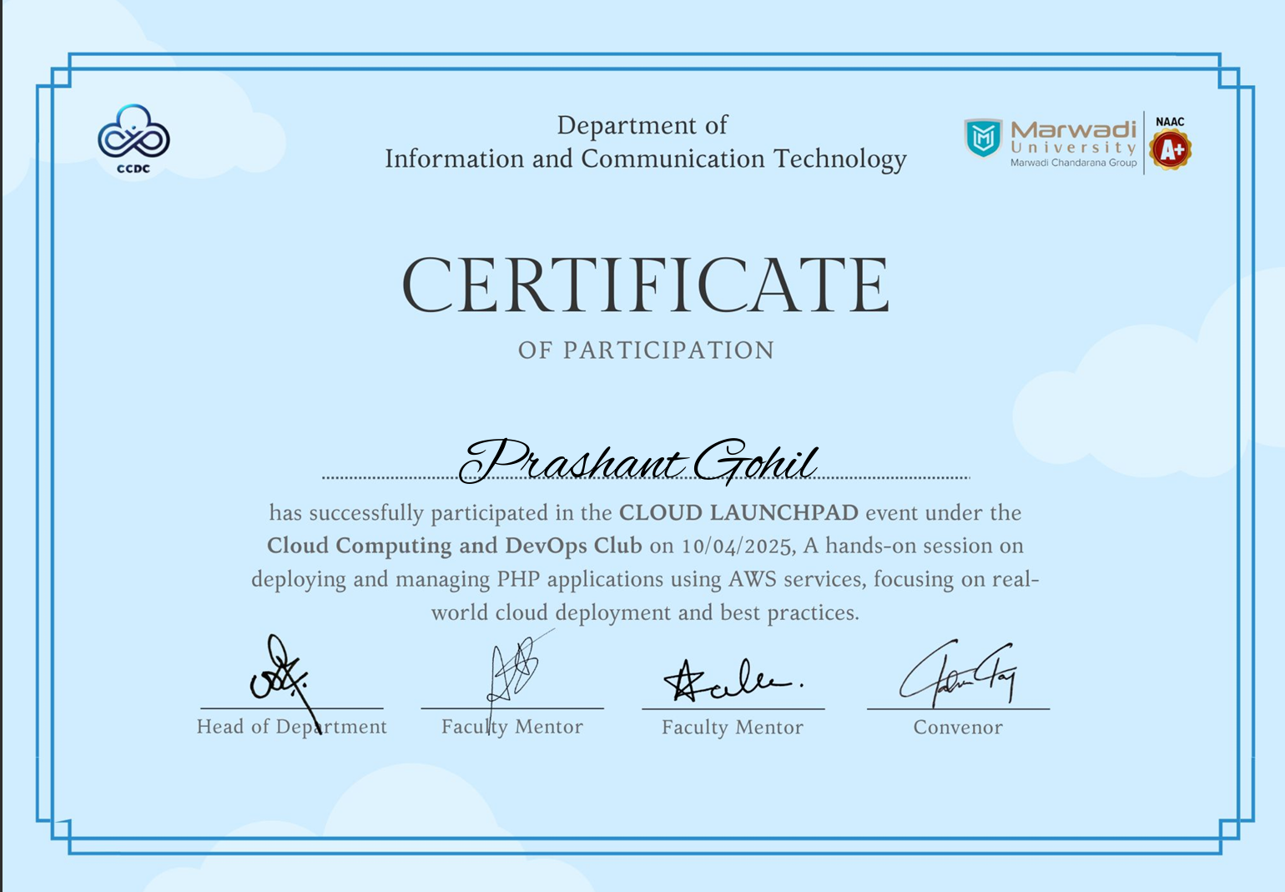This screenshot has width=1285, height=892.
Task: Click the 'OF PARTICIPATION' subtitle
Action: 646,350
